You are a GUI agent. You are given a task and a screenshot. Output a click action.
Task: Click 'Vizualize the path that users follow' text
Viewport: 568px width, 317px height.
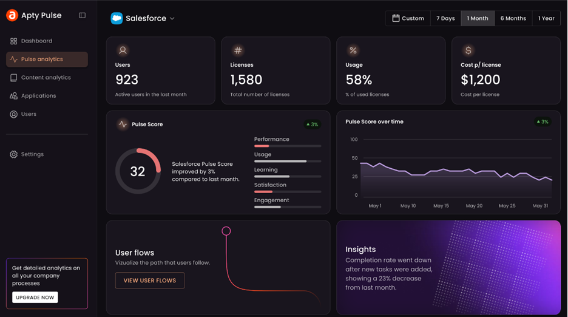pyautogui.click(x=162, y=262)
